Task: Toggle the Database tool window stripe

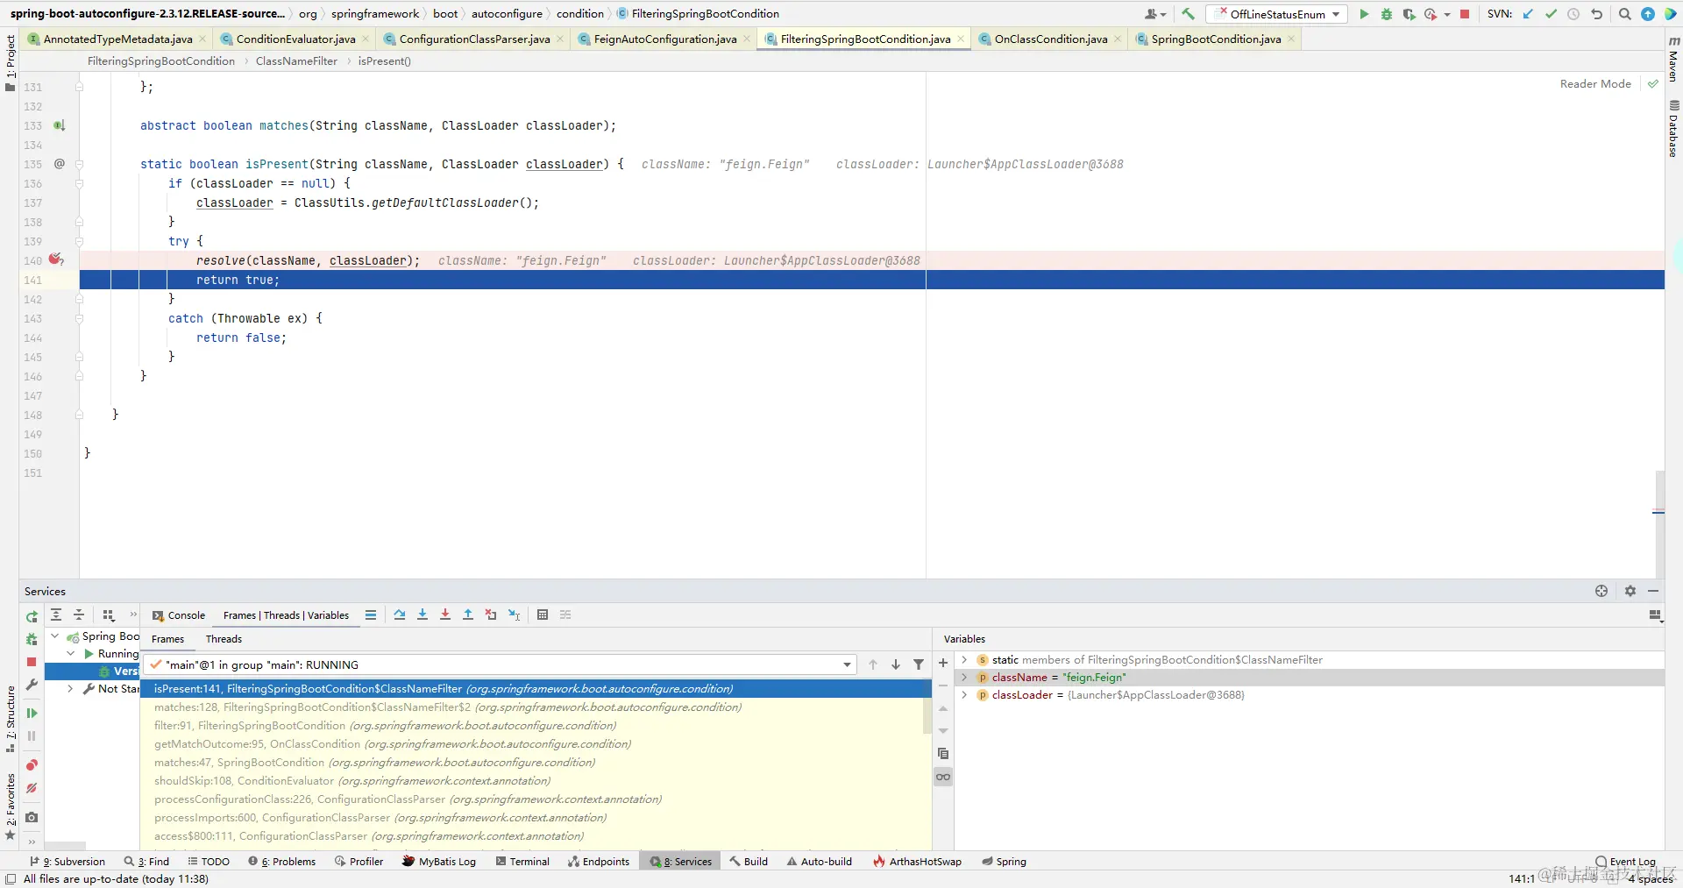Action: (1673, 129)
